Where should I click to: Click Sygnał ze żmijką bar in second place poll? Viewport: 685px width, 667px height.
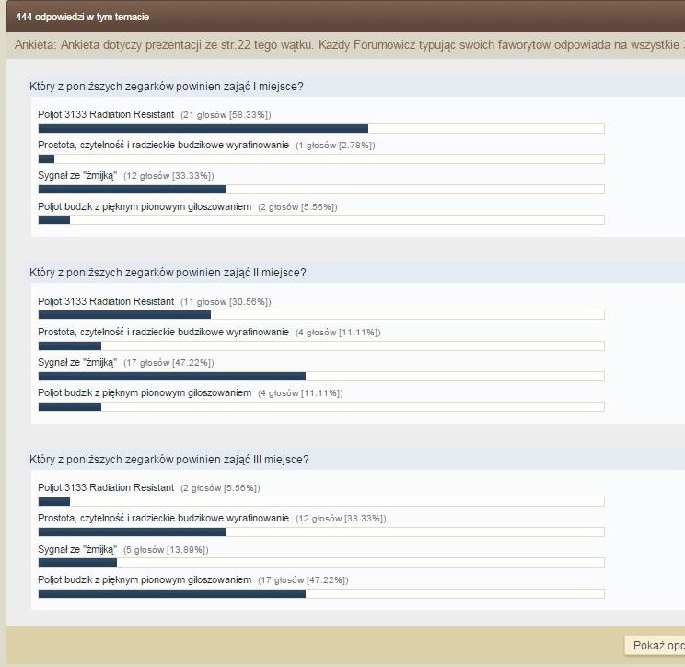[171, 376]
